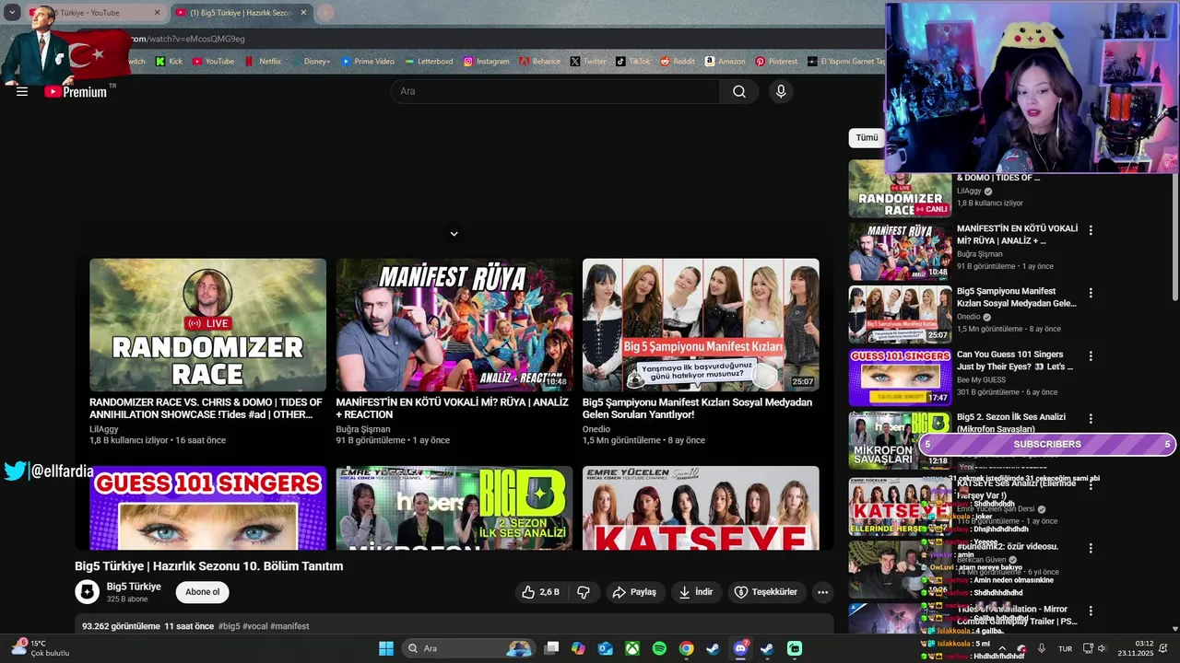Screen dimensions: 1180x663
Task: Dislike the video with thumbs-down icon
Action: click(584, 592)
